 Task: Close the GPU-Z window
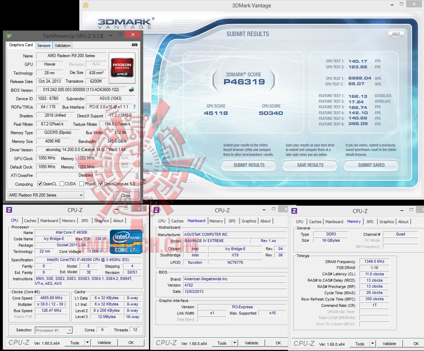click(x=133, y=35)
